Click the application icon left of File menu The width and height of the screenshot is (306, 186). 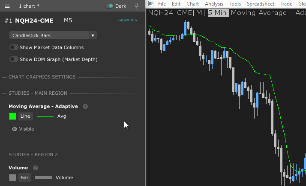[151, 4]
